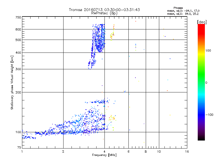The height and width of the screenshot is (165, 220).
Task: Click the 'Frequency [MHz]' axis label
Action: (104, 155)
